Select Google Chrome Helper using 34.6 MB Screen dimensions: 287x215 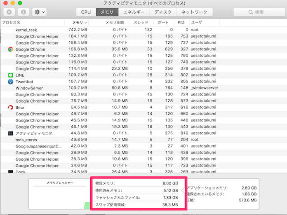pyautogui.click(x=143, y=166)
